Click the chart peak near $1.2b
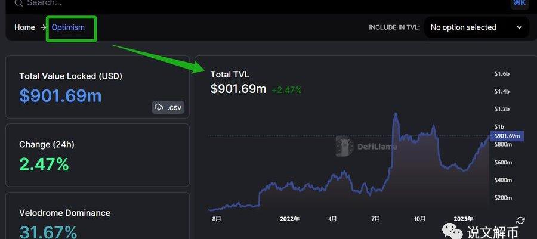Screen dimensions: 537x239 395,113
